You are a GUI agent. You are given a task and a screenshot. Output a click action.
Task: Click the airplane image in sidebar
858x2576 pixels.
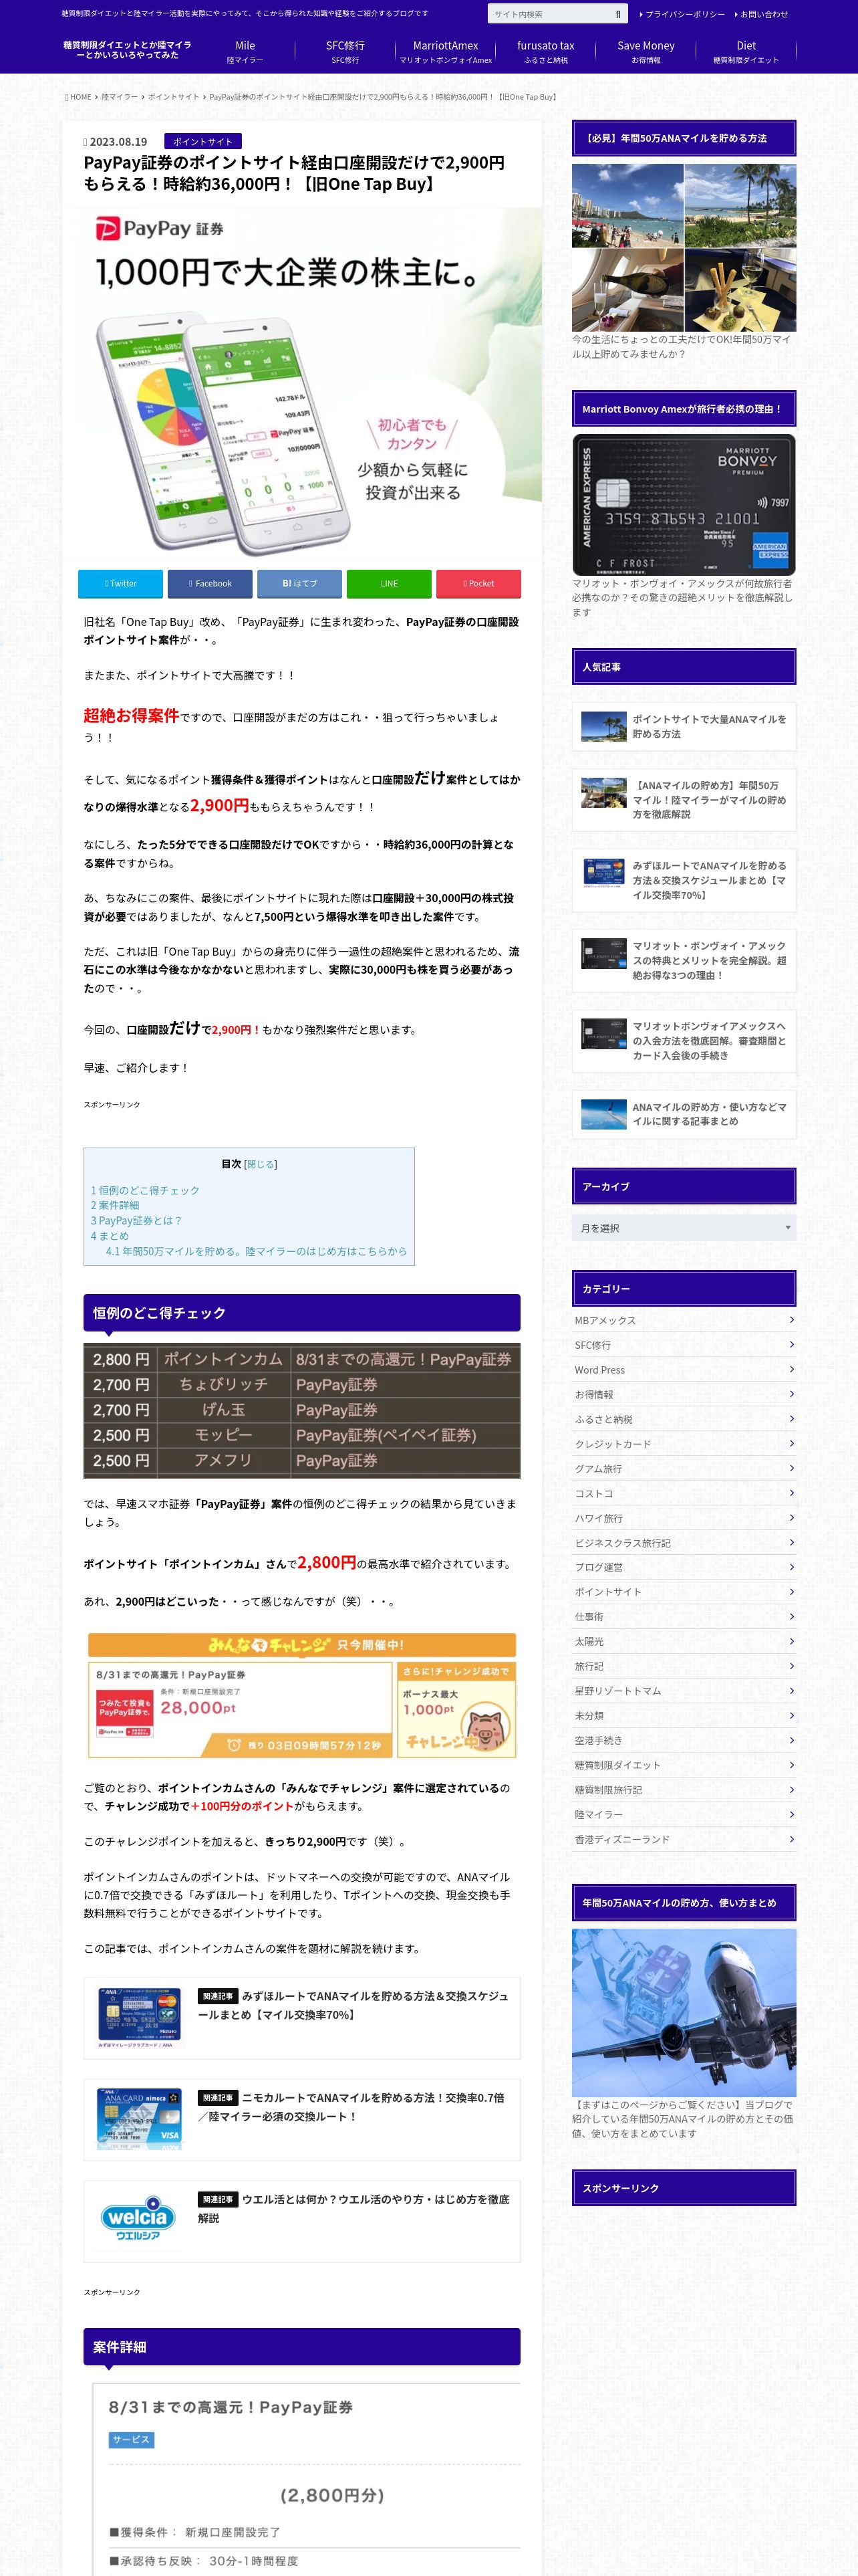(x=683, y=2012)
